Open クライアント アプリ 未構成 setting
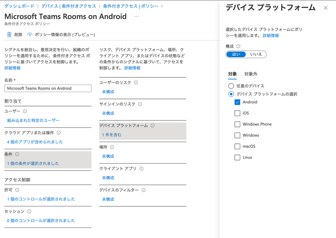The height and width of the screenshot is (238, 336). click(108, 178)
